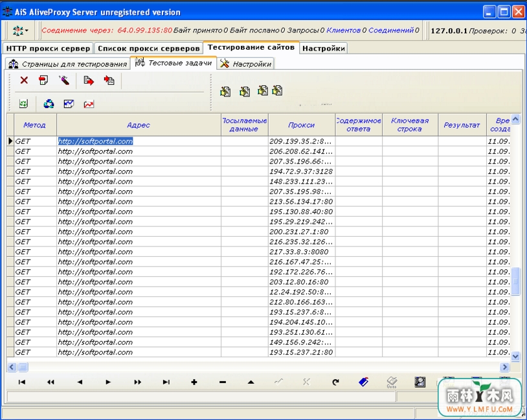This screenshot has width=527, height=420.
Task: Click the magic wand toolbar icon
Action: [64, 80]
